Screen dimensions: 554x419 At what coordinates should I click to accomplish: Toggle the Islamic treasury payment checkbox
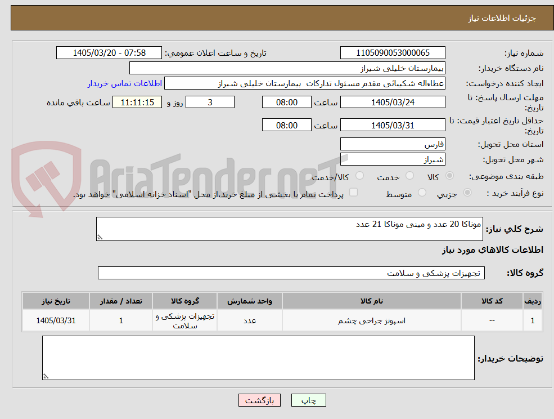click(353, 192)
